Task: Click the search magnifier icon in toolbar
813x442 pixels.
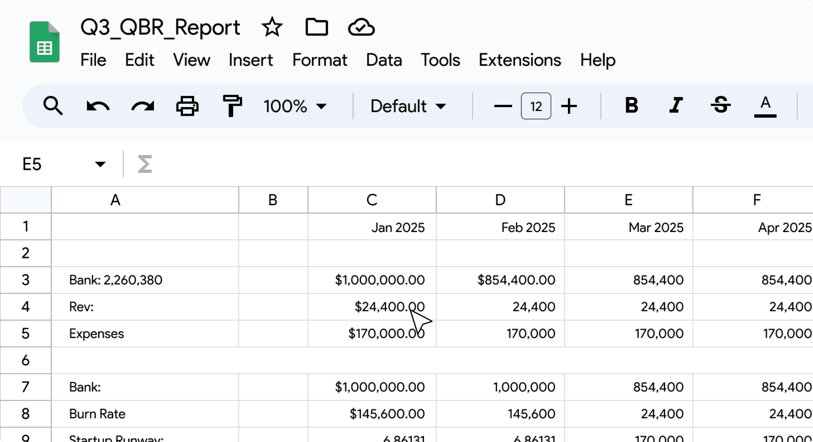Action: click(x=53, y=106)
